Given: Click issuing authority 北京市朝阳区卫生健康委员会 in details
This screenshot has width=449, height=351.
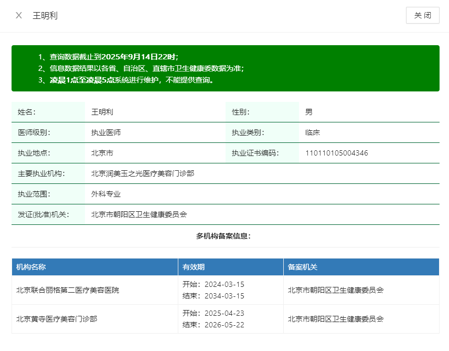Looking at the screenshot, I should [139, 214].
